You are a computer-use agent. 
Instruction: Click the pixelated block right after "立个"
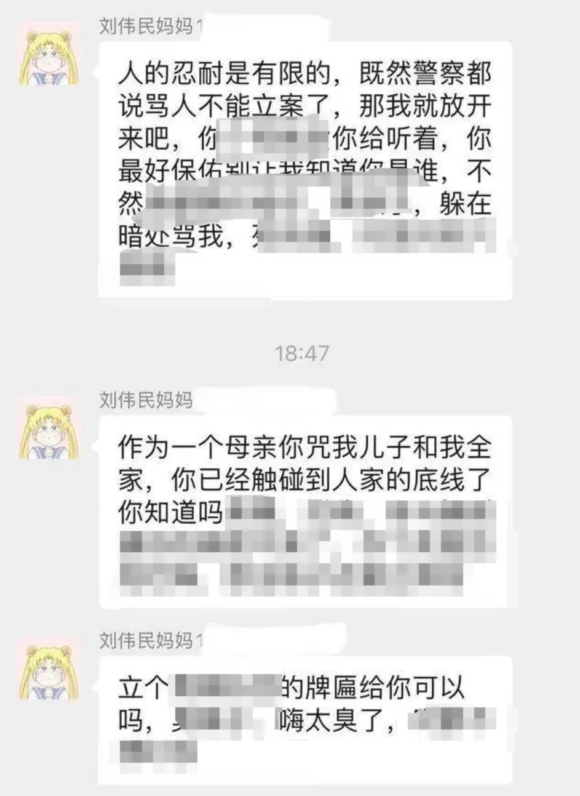pyautogui.click(x=225, y=688)
